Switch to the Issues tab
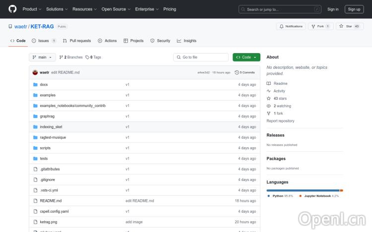The width and height of the screenshot is (372, 232). 44,41
